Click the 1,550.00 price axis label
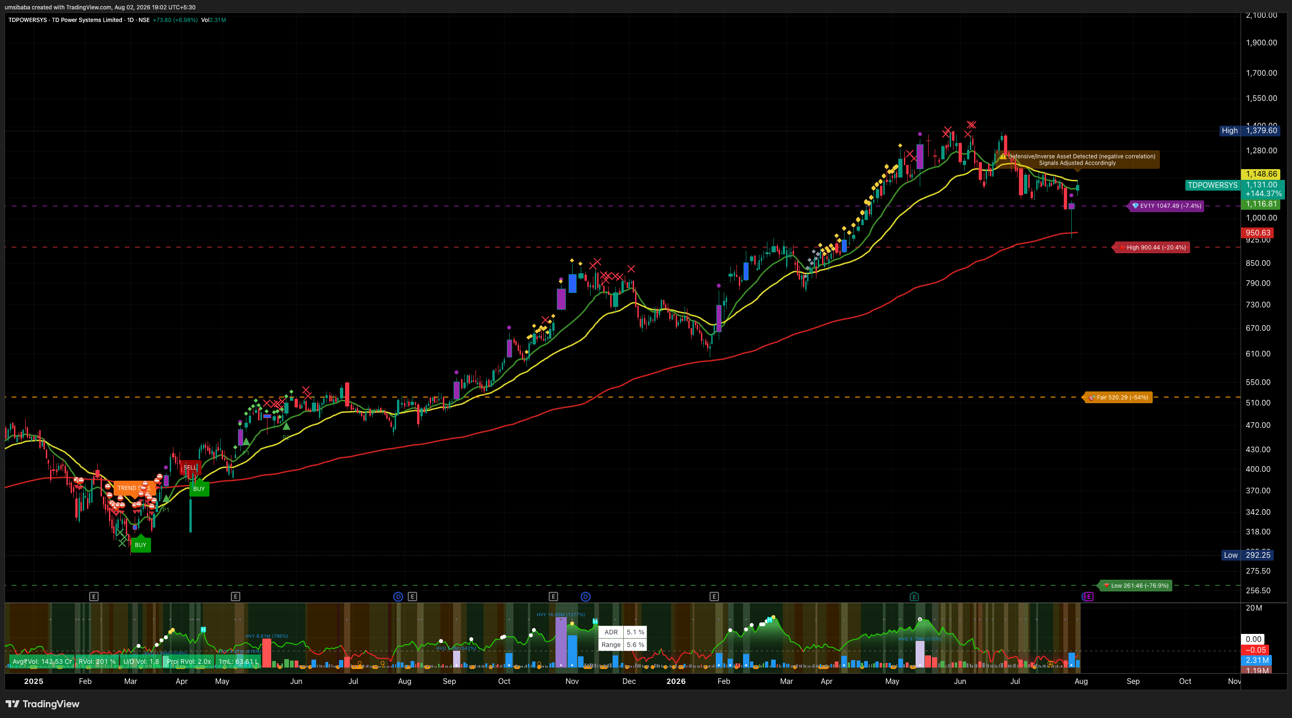The image size is (1292, 718). click(x=1262, y=98)
